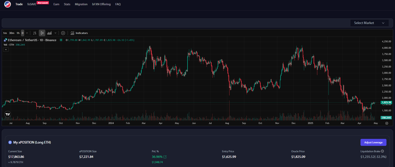Open chart settings gear near the time axis
This screenshot has height=167, width=395.
point(387,123)
